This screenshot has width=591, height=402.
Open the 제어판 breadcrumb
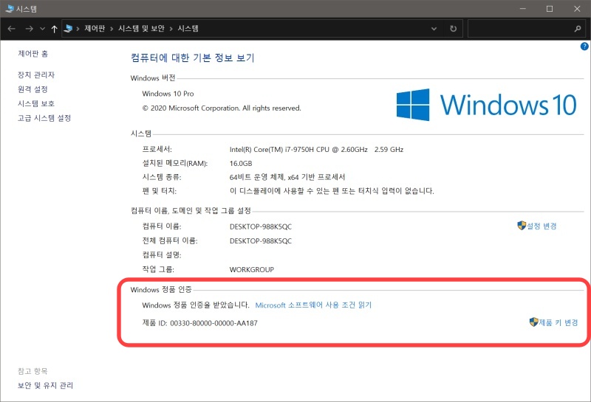point(95,28)
